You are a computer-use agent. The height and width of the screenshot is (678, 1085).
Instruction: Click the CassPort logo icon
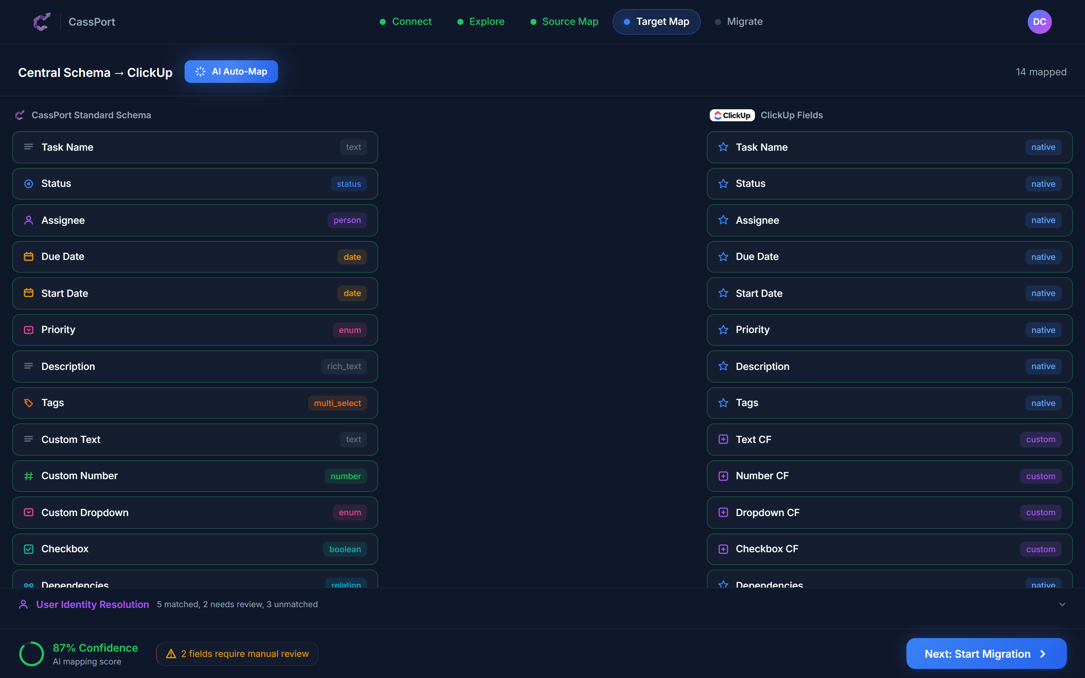[x=42, y=21]
